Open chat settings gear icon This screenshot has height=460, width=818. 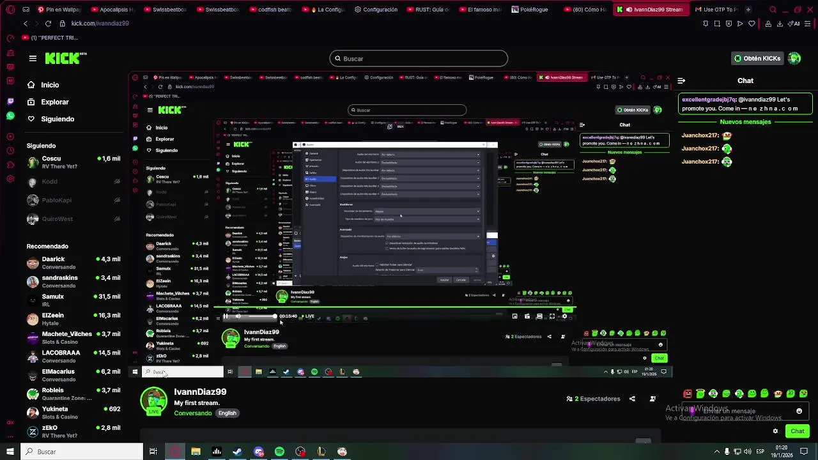[x=775, y=431]
